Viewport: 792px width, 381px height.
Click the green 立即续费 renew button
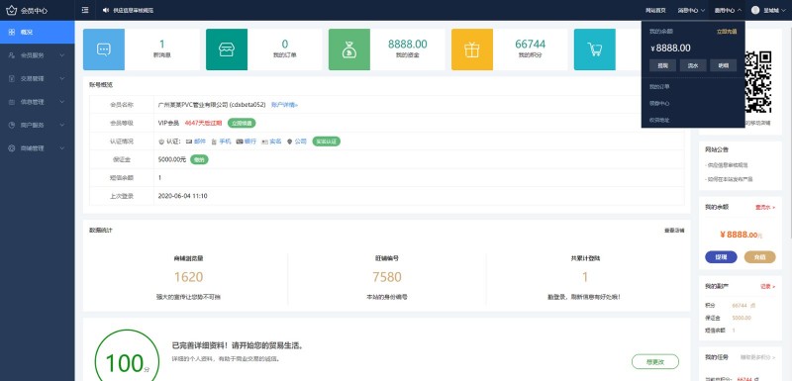point(242,123)
